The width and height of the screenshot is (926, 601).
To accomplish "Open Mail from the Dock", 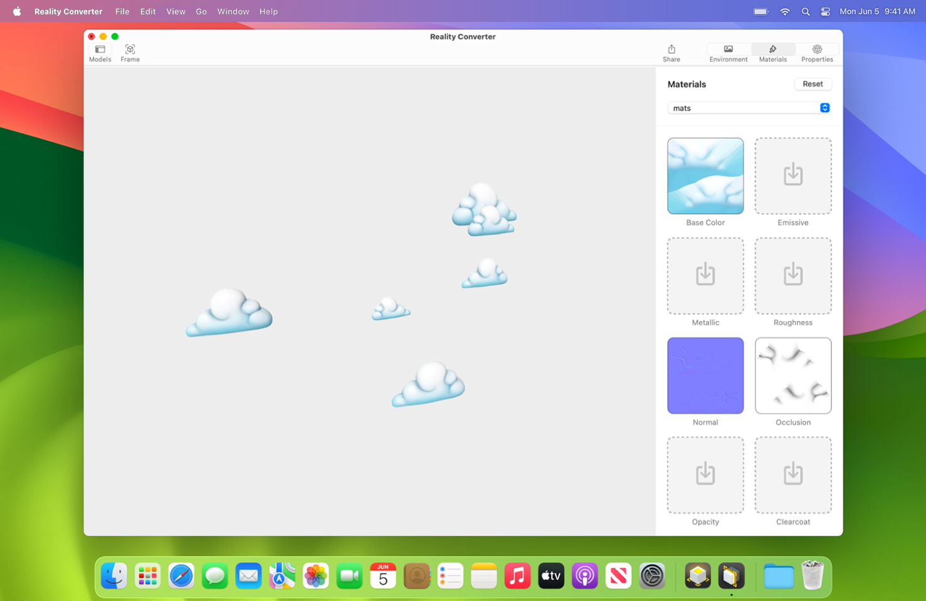I will tap(248, 575).
